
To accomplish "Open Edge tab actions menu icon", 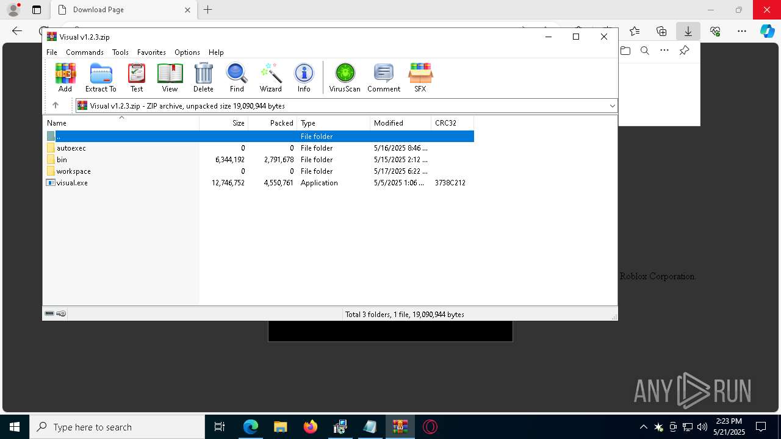I will coord(37,10).
